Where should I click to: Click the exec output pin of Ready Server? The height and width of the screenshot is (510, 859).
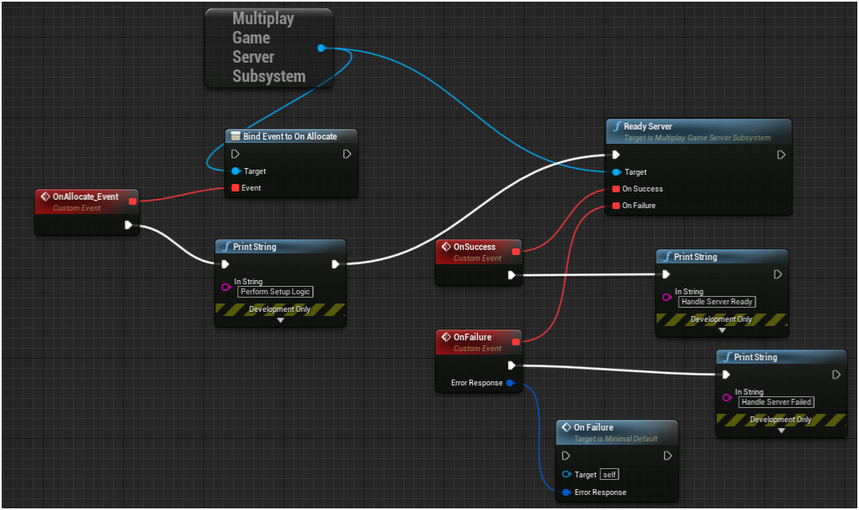click(x=780, y=155)
